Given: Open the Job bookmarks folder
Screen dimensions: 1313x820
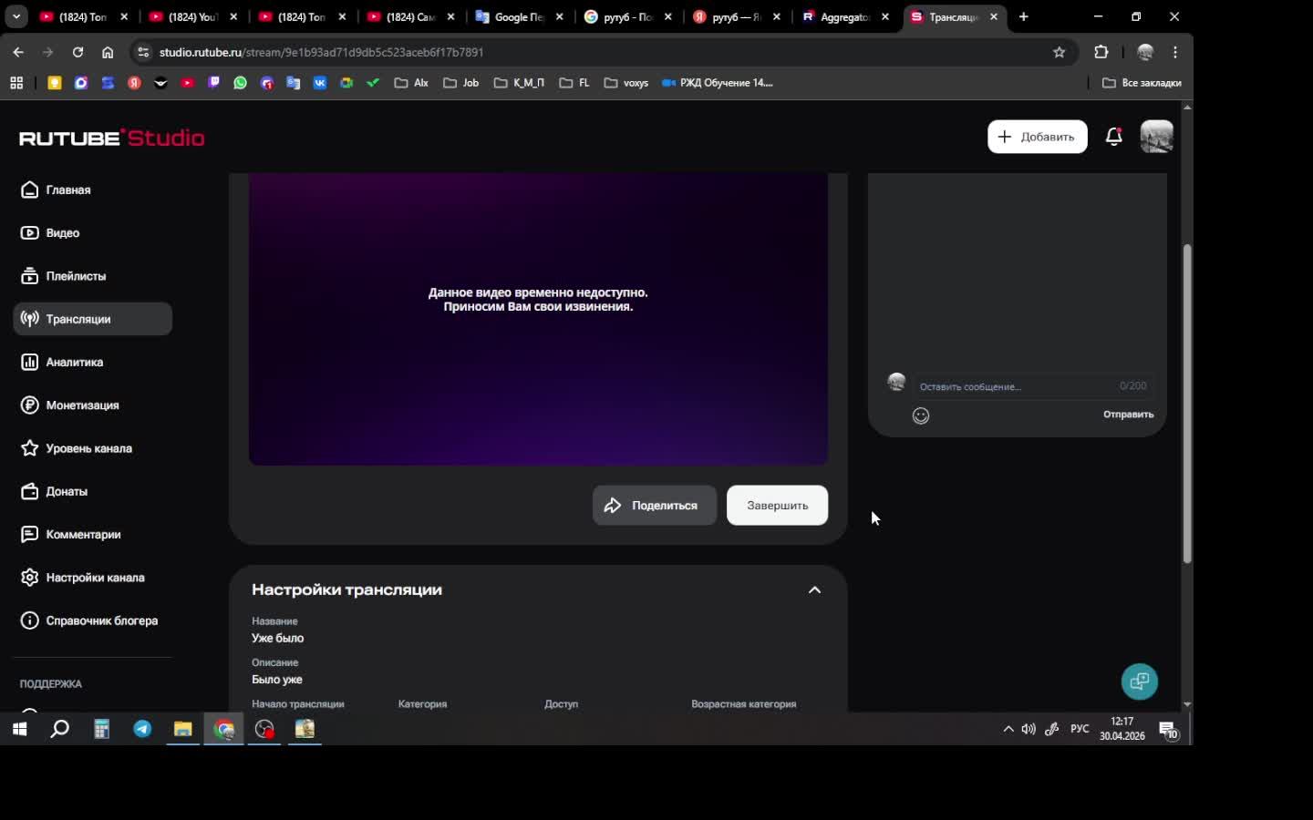Looking at the screenshot, I should point(460,83).
